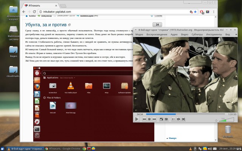Open the applications menu on the panel
The image size is (242, 151).
3,149
